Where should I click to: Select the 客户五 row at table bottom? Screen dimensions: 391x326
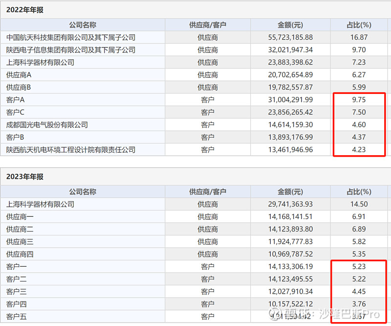pyautogui.click(x=16, y=317)
